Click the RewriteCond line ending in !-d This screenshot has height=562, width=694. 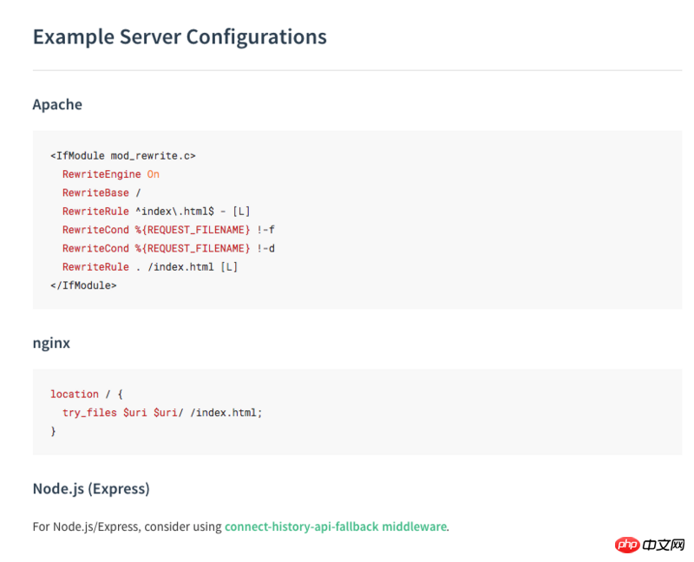coord(168,248)
